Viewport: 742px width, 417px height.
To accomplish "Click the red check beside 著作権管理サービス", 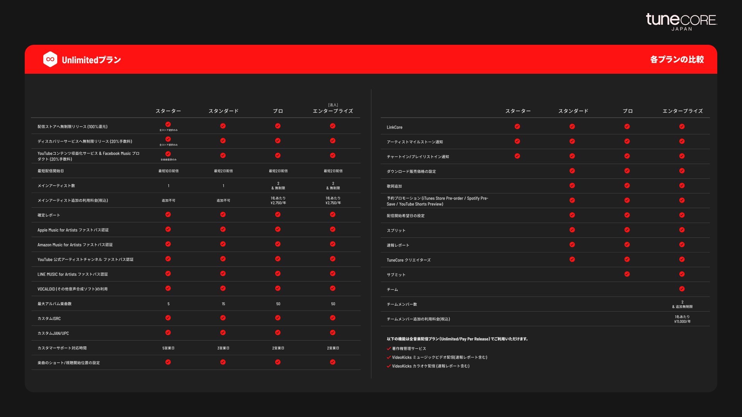I will (389, 349).
